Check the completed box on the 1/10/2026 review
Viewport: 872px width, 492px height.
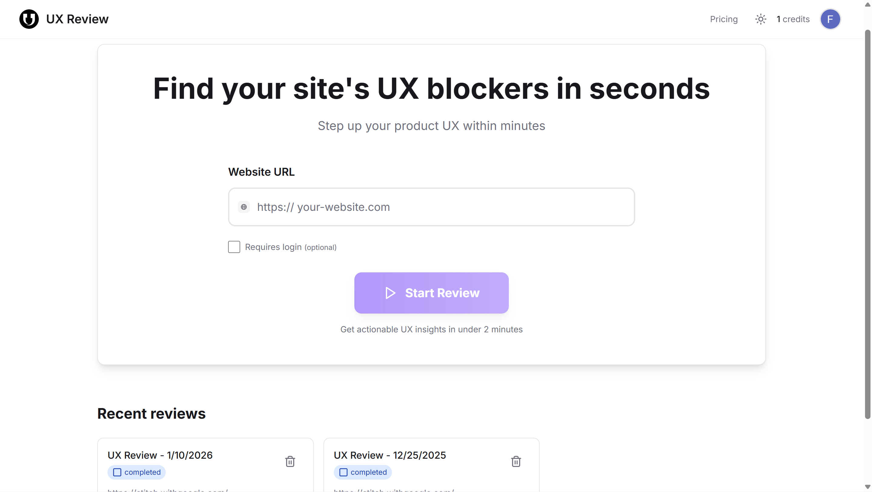(x=117, y=472)
